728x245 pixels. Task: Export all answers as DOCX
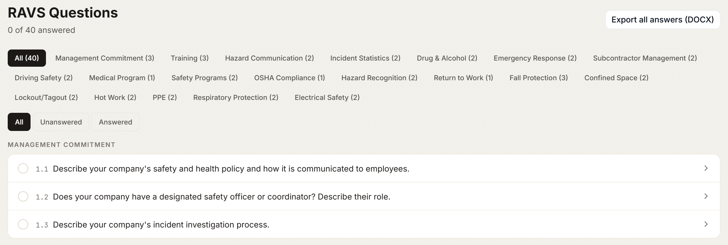tap(662, 20)
